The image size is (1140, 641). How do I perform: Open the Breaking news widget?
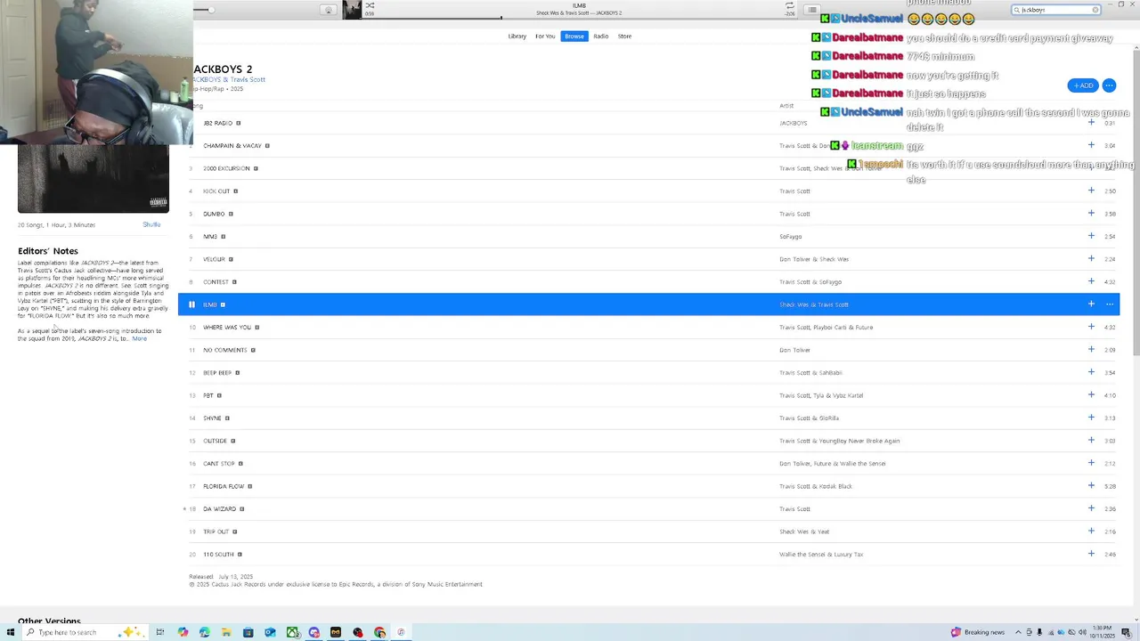[978, 632]
